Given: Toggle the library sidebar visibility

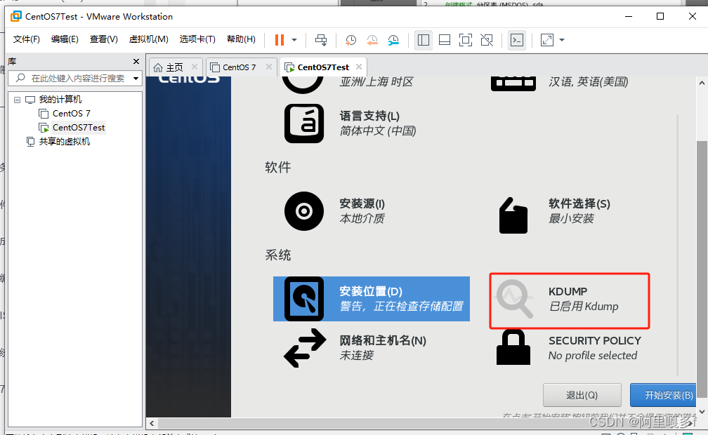Looking at the screenshot, I should click(x=423, y=40).
